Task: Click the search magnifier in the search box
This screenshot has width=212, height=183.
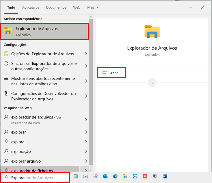Action: point(6,178)
